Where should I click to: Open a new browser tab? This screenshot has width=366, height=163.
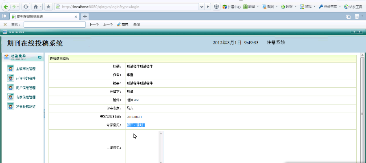pyautogui.click(x=85, y=16)
